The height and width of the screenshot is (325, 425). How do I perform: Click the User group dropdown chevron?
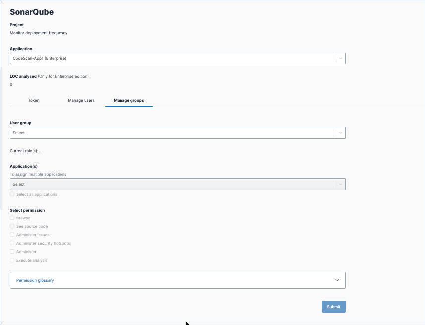[340, 133]
